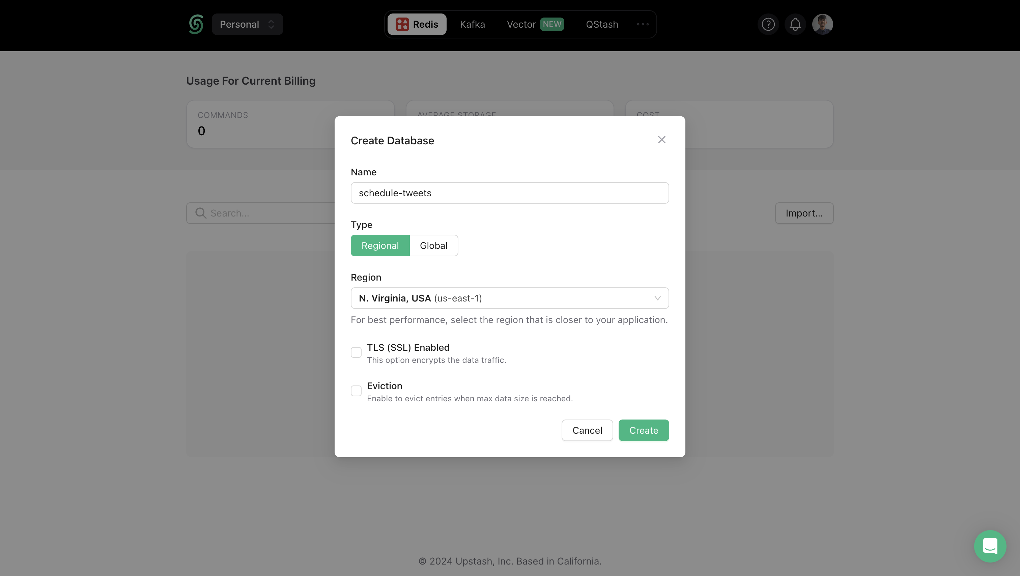Click the database Name input field
The width and height of the screenshot is (1020, 576).
pyautogui.click(x=510, y=193)
